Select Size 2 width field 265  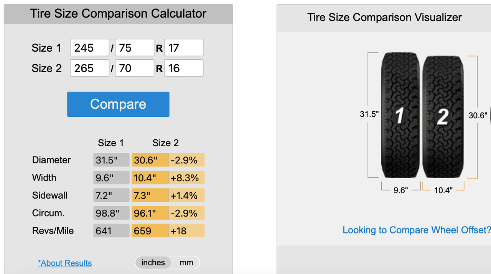(89, 68)
